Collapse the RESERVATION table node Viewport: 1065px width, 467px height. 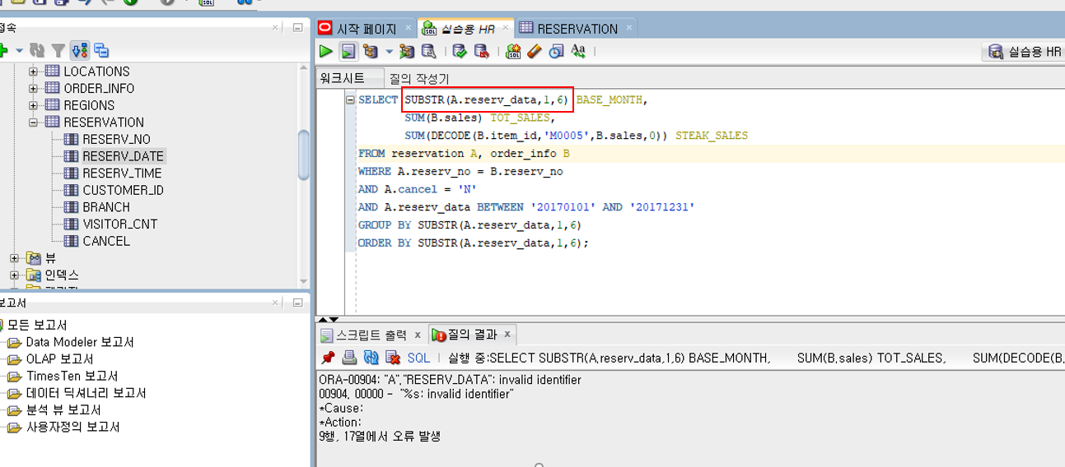[34, 122]
